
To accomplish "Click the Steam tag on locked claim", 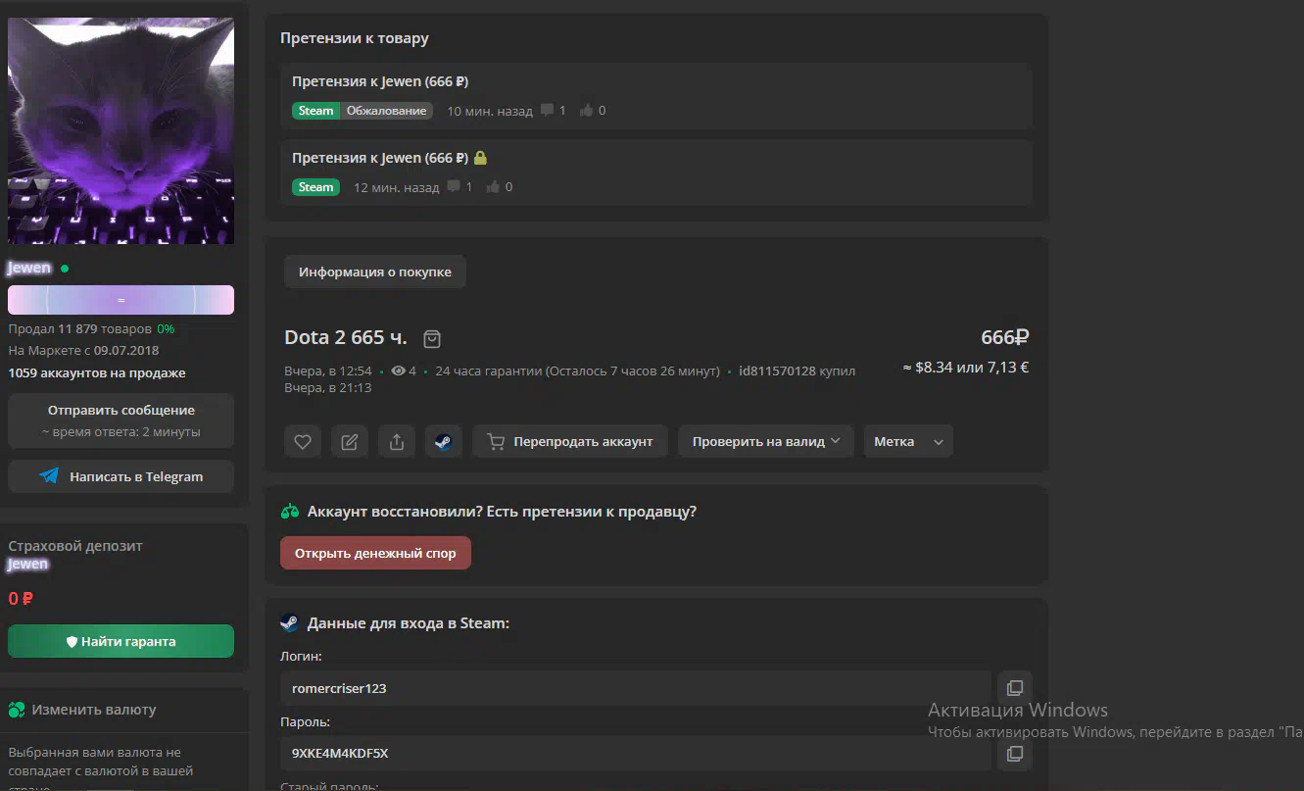I will 315,187.
